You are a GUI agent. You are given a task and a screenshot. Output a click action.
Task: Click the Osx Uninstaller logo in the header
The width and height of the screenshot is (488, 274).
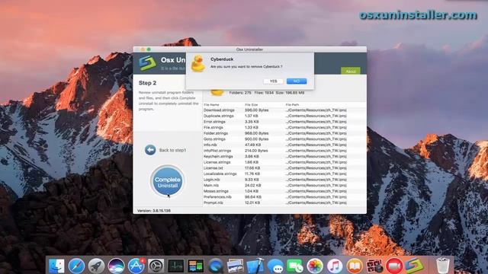pyautogui.click(x=147, y=63)
